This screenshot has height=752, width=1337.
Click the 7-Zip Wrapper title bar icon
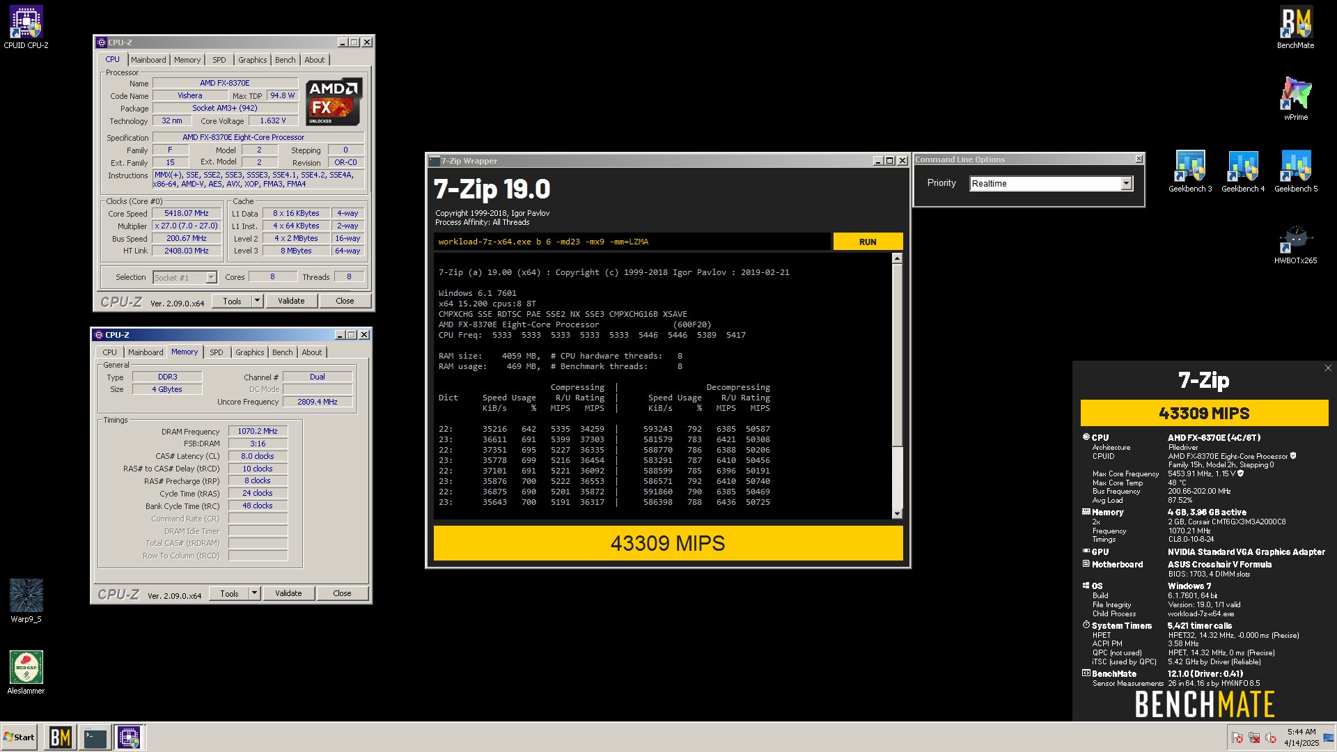[x=434, y=161]
